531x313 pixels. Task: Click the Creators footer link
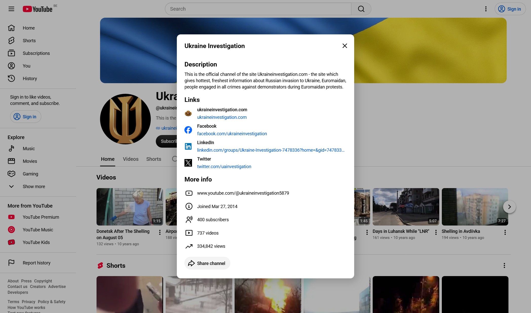pos(38,286)
